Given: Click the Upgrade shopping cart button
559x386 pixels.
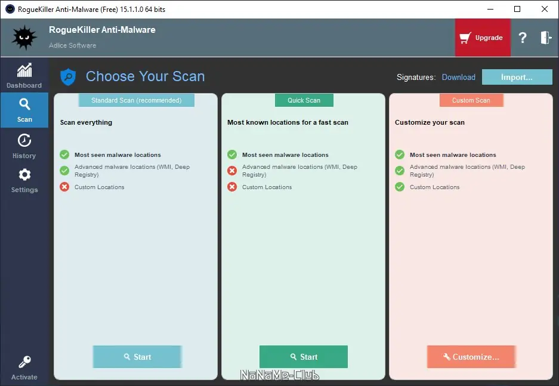Looking at the screenshot, I should coord(483,38).
